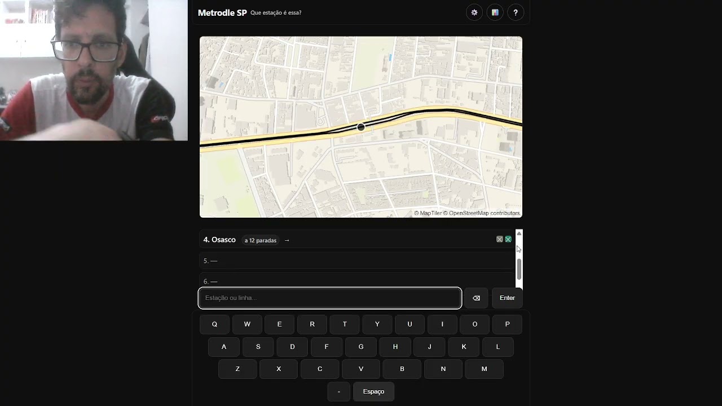Open the settings gear icon
The image size is (722, 406).
coord(474,12)
